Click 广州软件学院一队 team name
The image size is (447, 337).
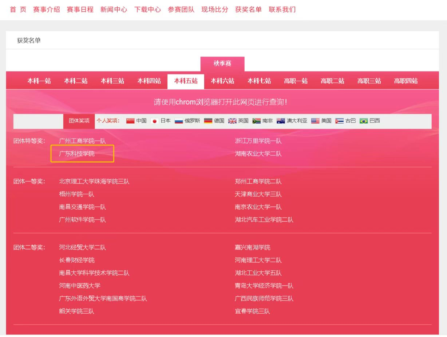point(83,220)
